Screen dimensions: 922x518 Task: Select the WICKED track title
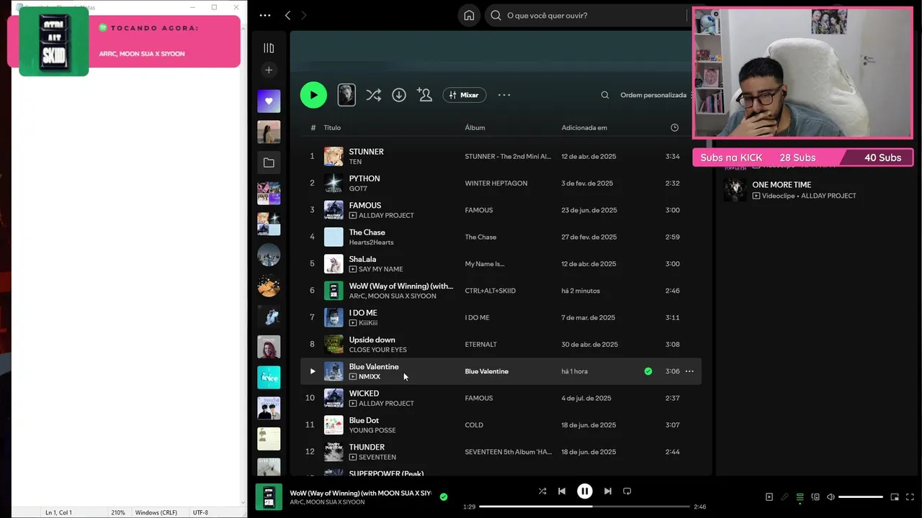click(x=364, y=394)
